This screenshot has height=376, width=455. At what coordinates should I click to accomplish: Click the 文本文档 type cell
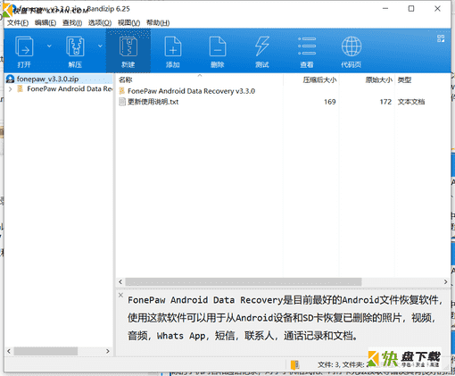tap(411, 102)
